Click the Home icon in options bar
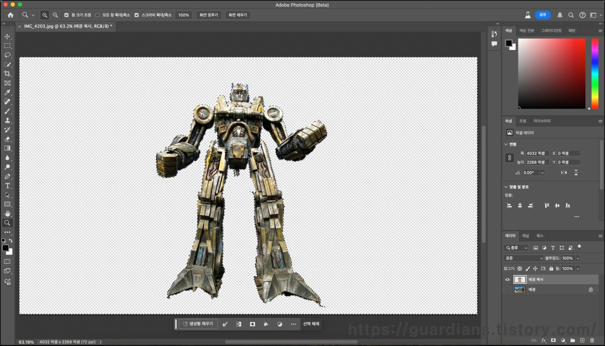 (11, 15)
